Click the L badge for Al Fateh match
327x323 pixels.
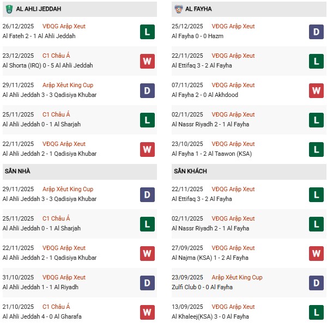tap(147, 32)
